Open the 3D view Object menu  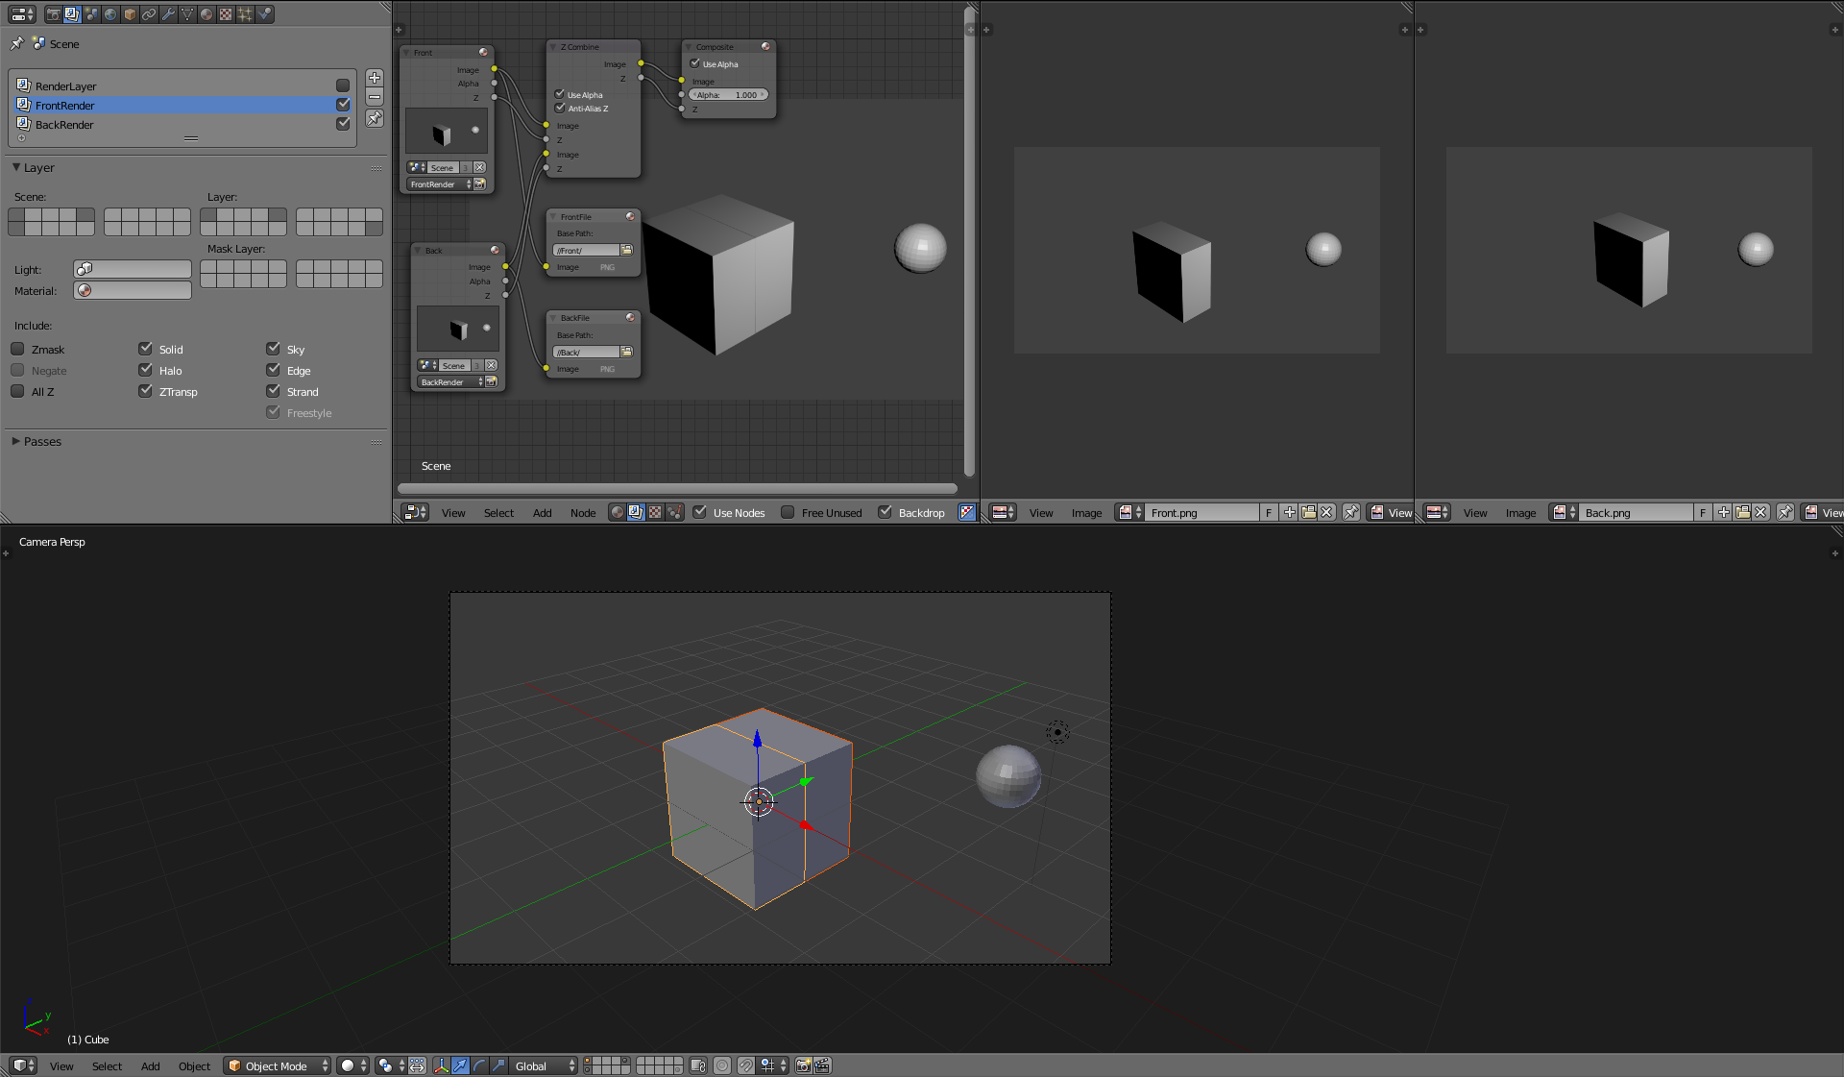(194, 1066)
